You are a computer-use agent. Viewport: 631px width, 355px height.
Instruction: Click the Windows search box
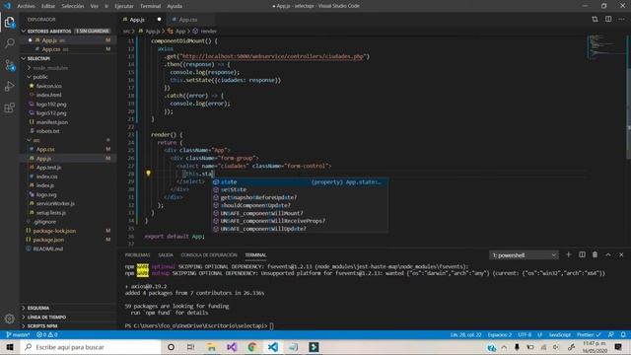point(91,347)
